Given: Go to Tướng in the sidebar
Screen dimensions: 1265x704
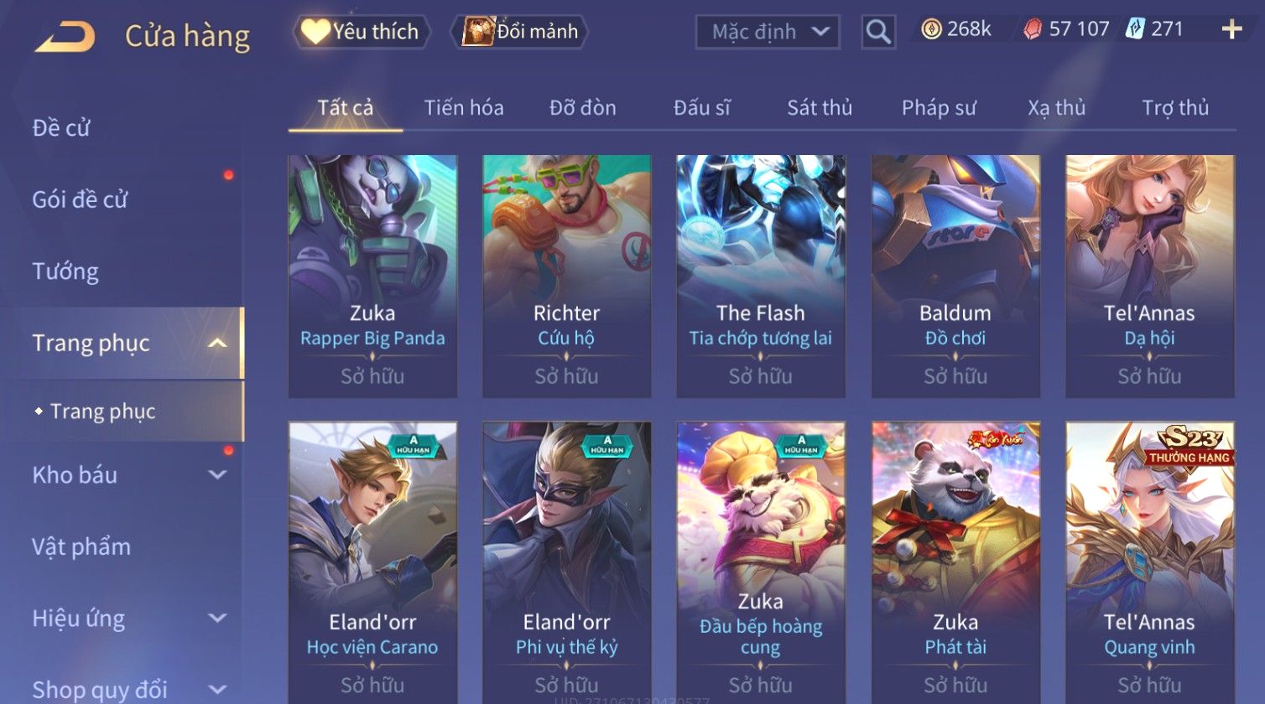Looking at the screenshot, I should pyautogui.click(x=65, y=272).
